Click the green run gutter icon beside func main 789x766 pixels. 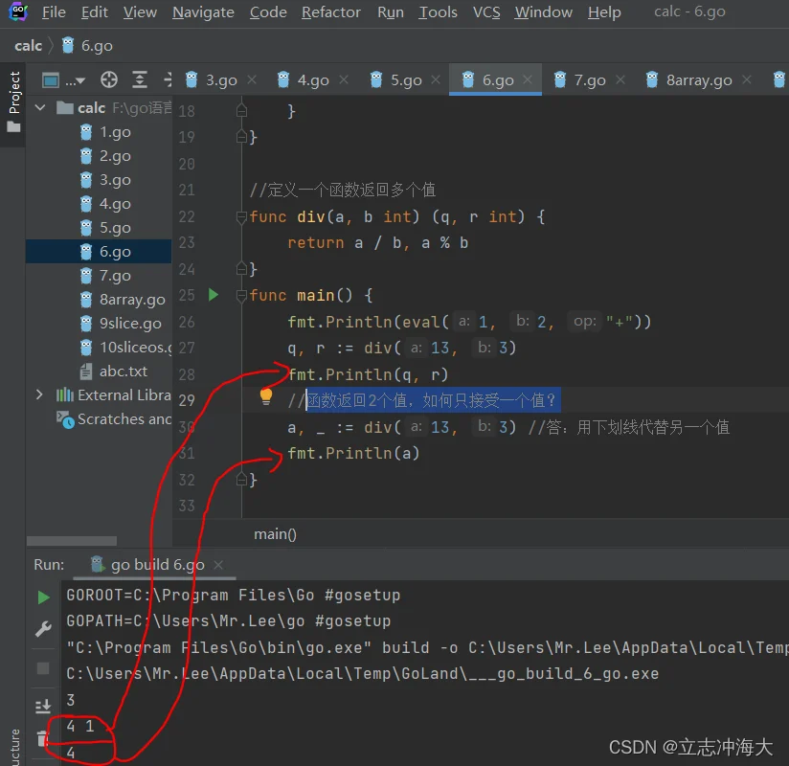coord(214,295)
